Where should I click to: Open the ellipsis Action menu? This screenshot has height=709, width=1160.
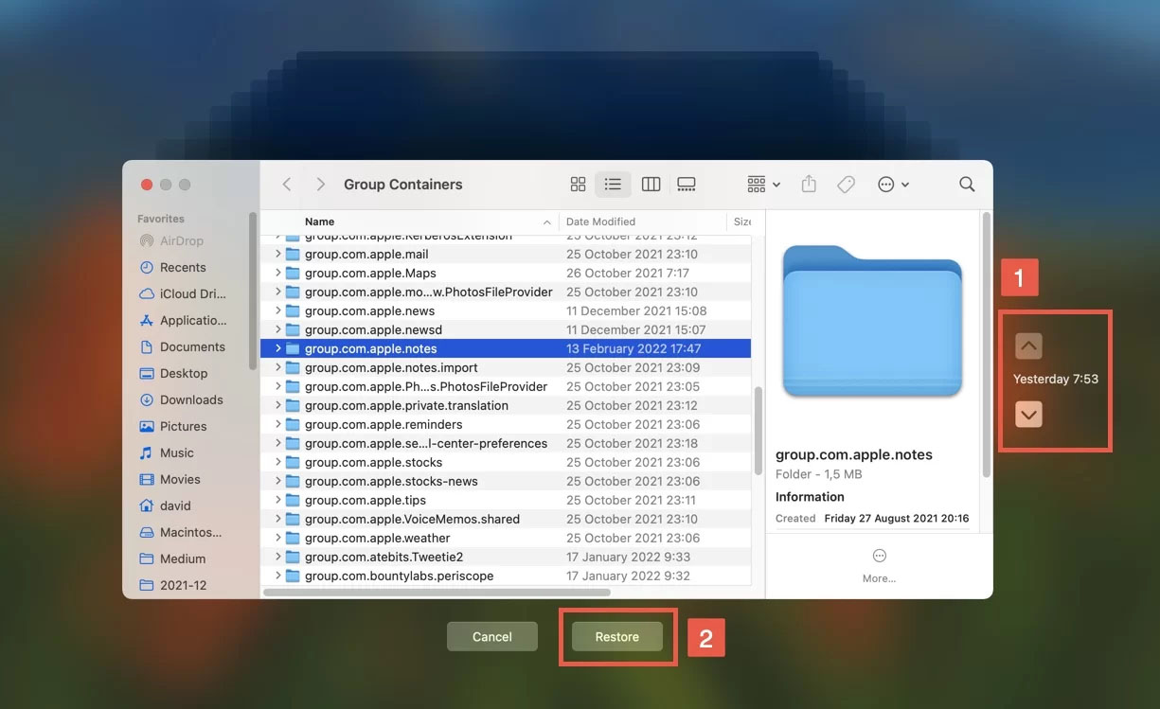point(893,185)
